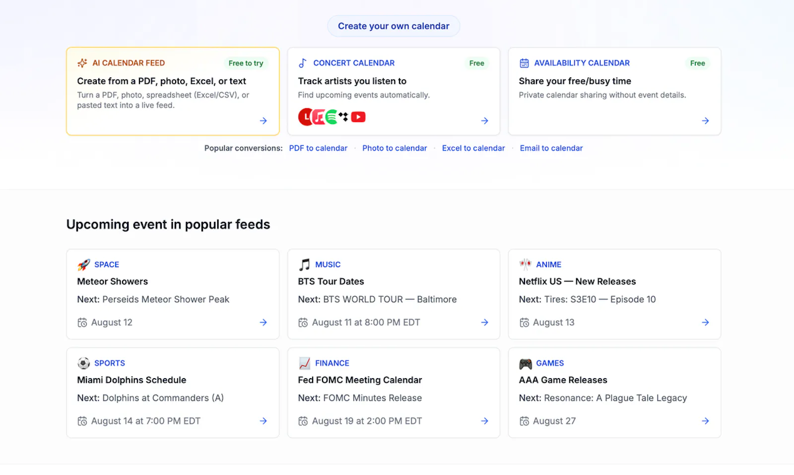Open the AI Calendar Feed card arrow

[264, 121]
